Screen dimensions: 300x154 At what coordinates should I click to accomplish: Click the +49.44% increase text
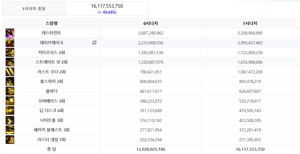107,12
